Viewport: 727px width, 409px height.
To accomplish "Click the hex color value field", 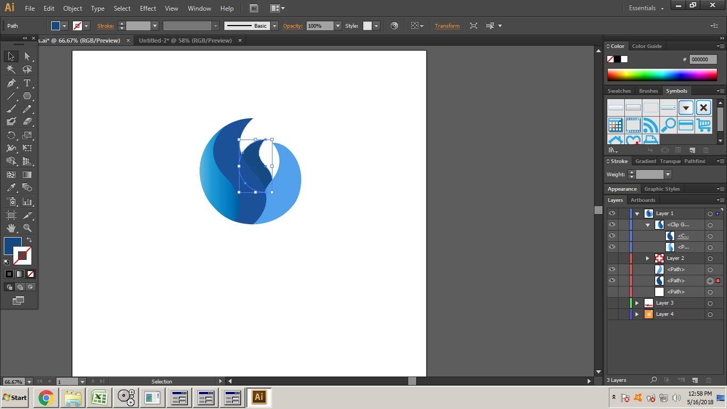I will pyautogui.click(x=703, y=60).
